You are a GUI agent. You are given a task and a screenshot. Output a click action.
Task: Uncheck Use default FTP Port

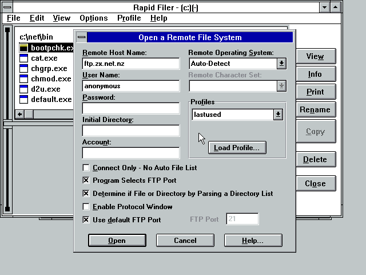coord(86,220)
